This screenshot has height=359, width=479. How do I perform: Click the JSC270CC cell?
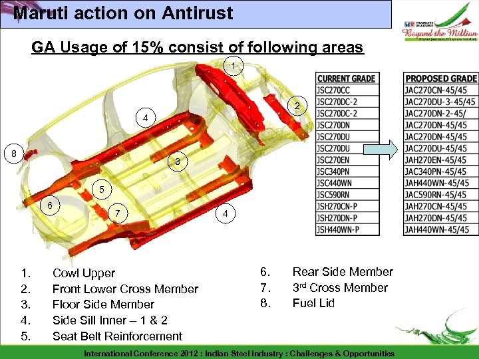[347, 90]
